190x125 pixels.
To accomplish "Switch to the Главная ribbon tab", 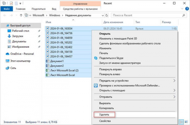I will pyautogui.click(x=21, y=9).
